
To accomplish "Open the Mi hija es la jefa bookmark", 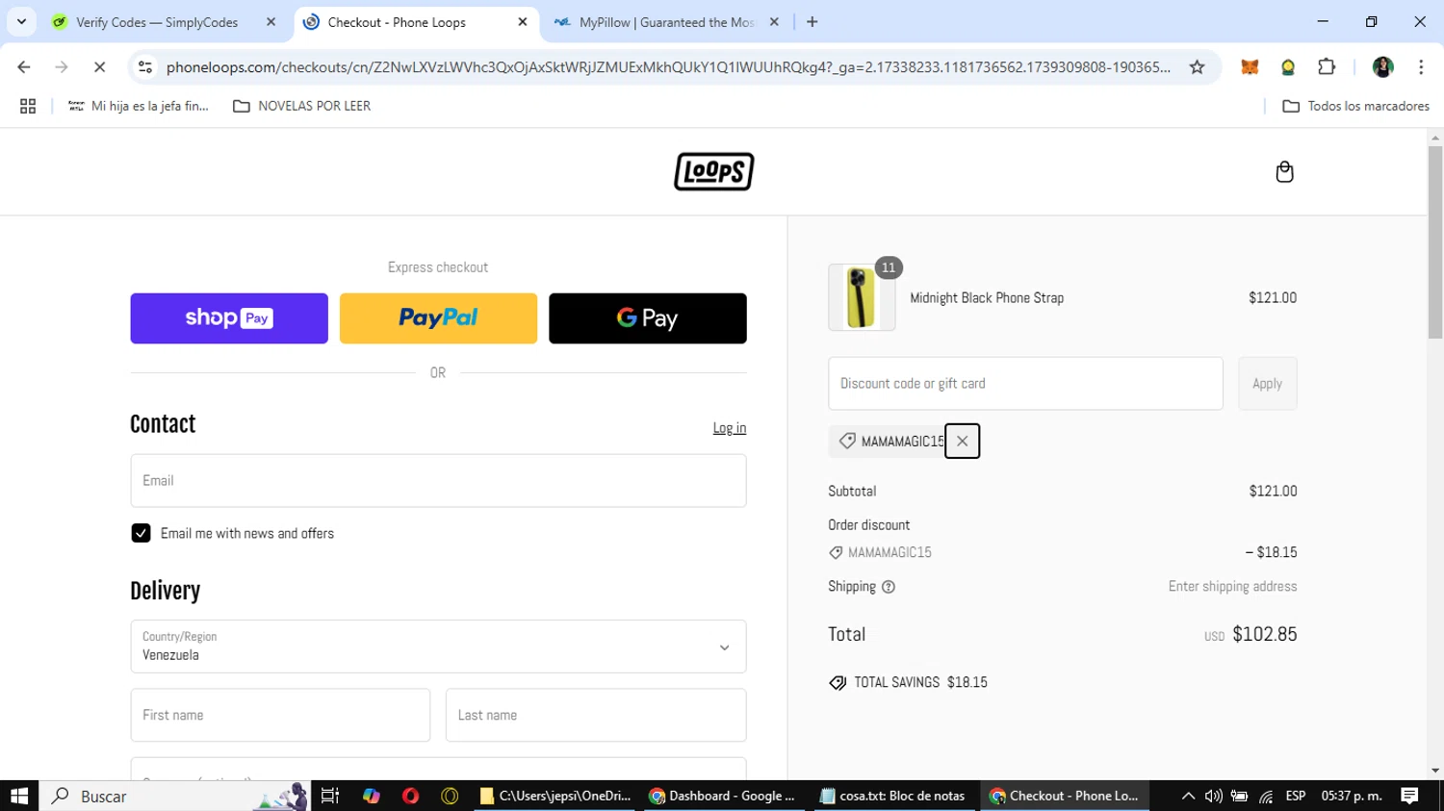I will coord(139,106).
